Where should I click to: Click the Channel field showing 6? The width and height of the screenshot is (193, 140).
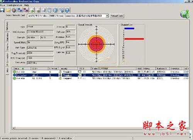tap(70, 27)
